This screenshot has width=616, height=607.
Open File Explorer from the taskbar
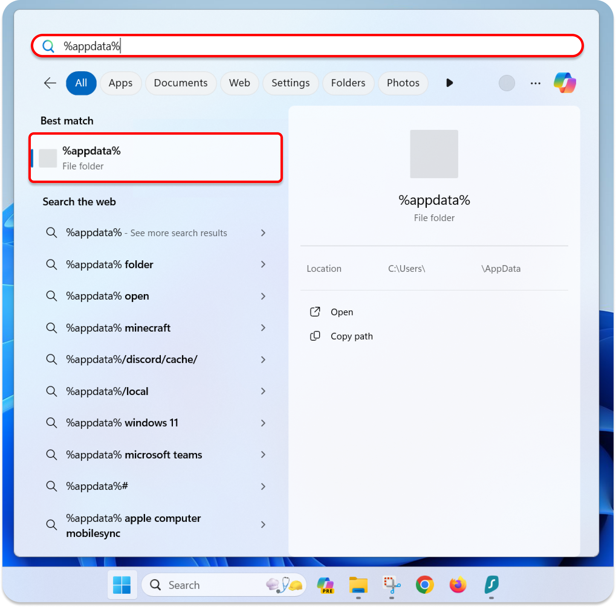tap(358, 585)
